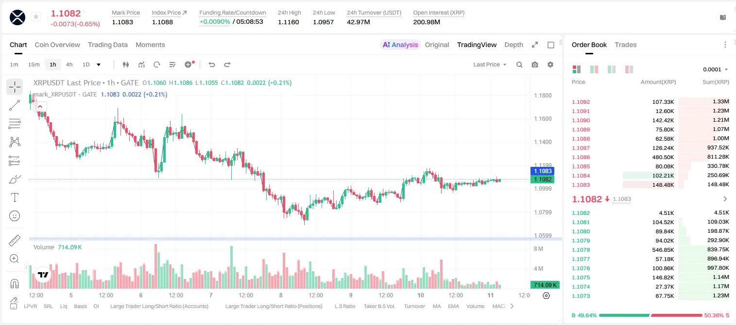
Task: Select the trend line drawing tool
Action: 15,105
